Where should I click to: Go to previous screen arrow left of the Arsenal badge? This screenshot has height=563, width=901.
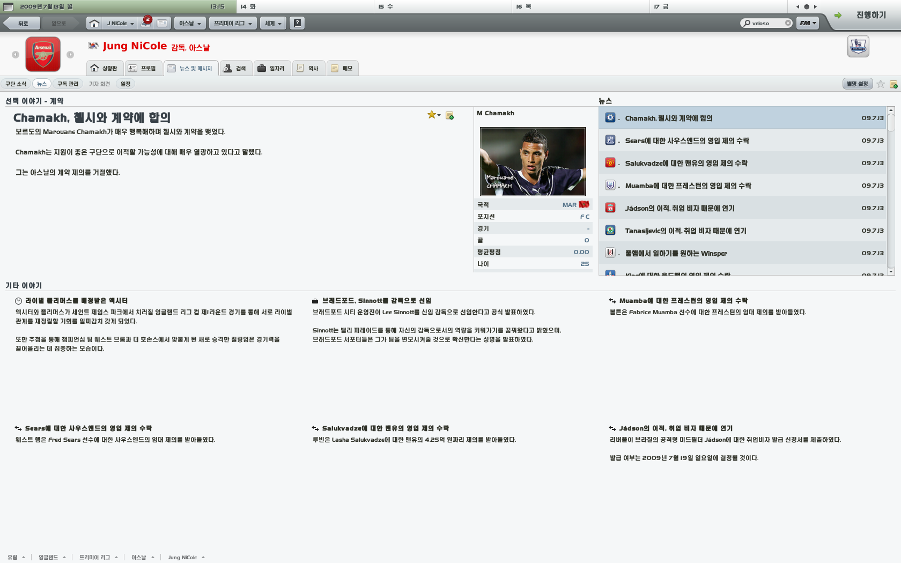click(x=16, y=55)
